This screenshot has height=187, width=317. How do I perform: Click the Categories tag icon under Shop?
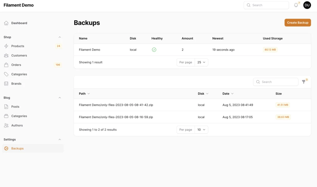(6, 74)
